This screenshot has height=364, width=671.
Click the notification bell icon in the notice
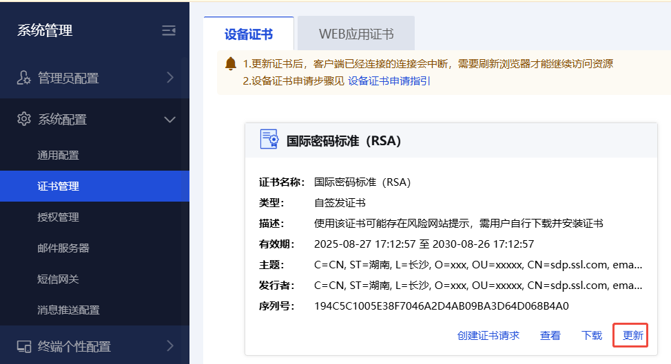[231, 64]
